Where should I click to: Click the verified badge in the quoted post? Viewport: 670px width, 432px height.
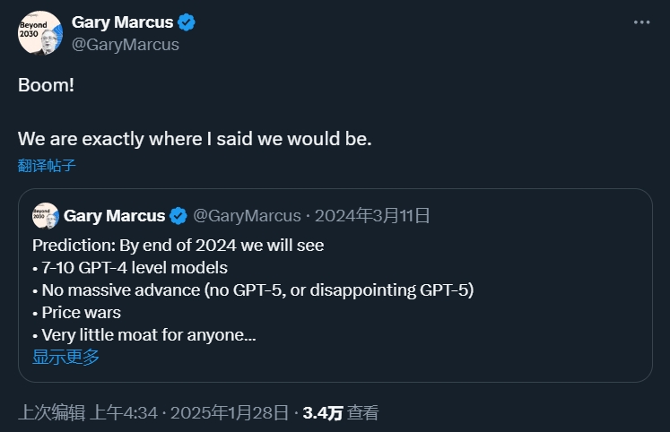point(178,216)
